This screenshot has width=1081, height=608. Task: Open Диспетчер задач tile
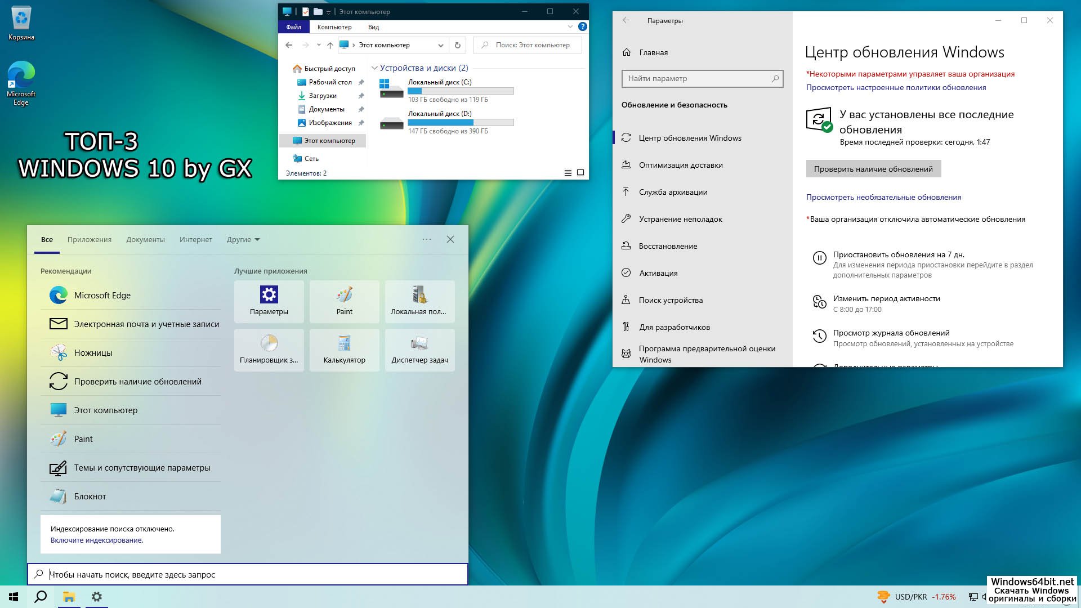pos(419,350)
